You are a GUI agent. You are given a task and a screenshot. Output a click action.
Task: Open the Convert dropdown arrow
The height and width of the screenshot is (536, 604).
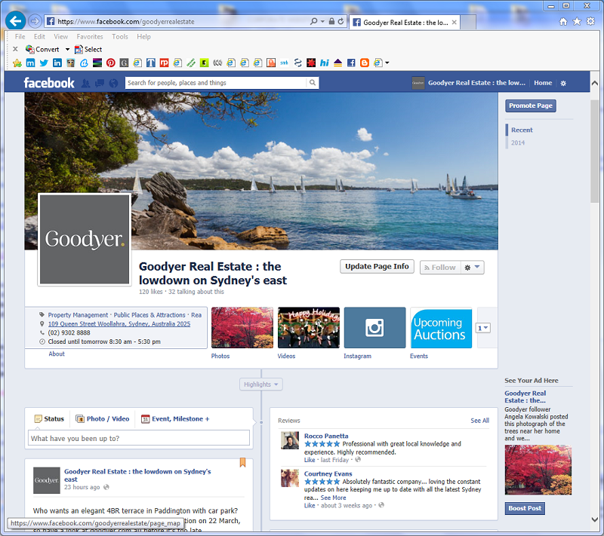point(67,49)
